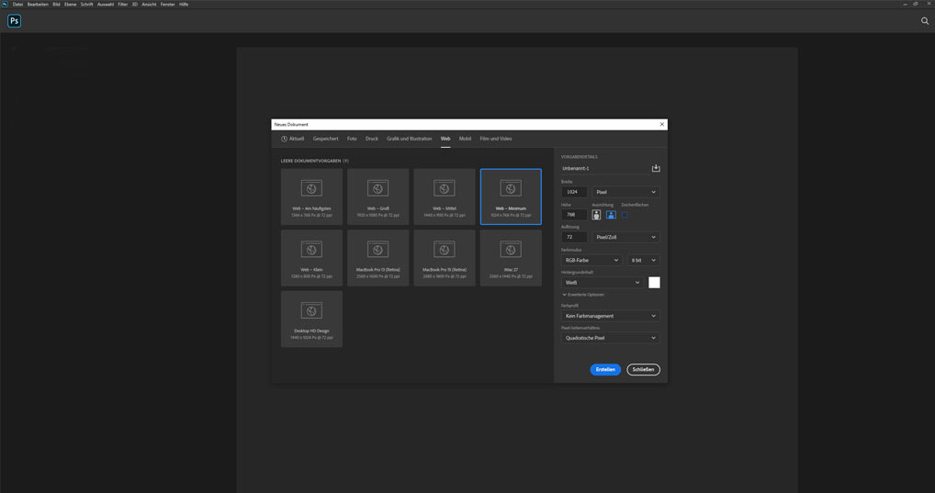Open the Ebene menu
935x493 pixels.
pyautogui.click(x=71, y=5)
